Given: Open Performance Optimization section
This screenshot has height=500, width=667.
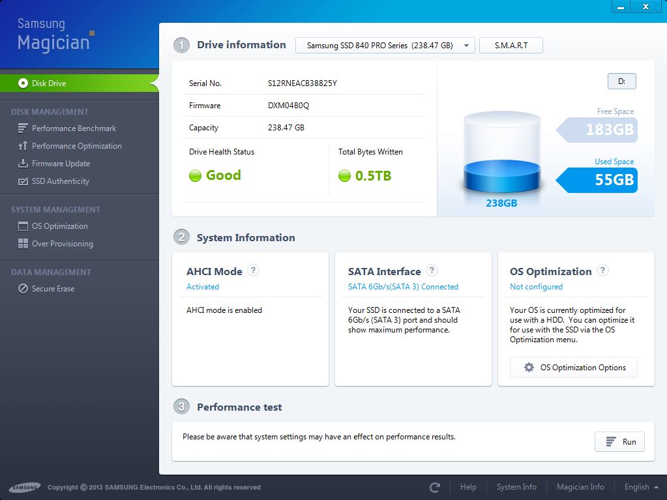Looking at the screenshot, I should pos(76,146).
